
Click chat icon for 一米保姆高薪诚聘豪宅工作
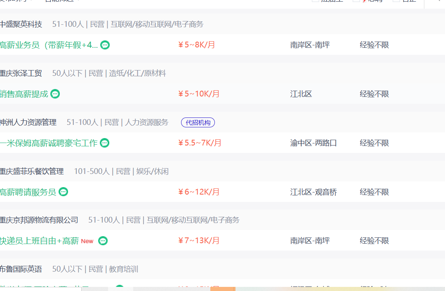(x=105, y=143)
